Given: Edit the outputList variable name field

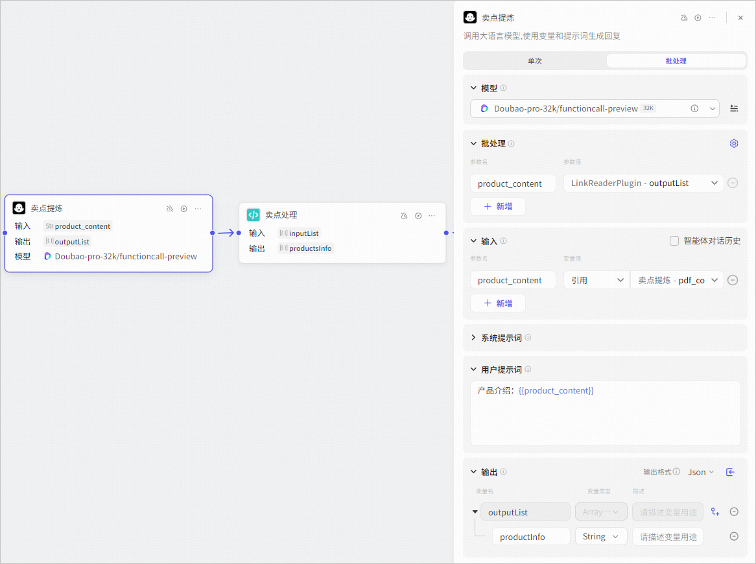Looking at the screenshot, I should 526,512.
